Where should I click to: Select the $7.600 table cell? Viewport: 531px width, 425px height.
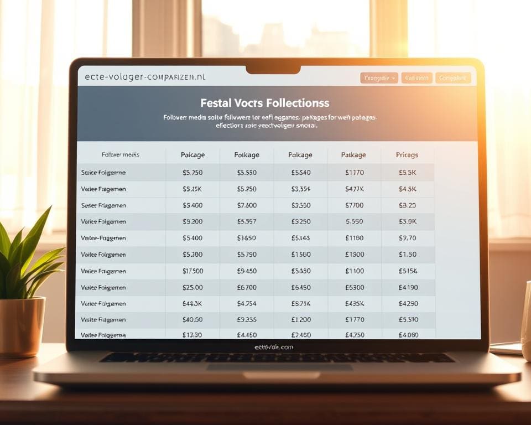247,205
